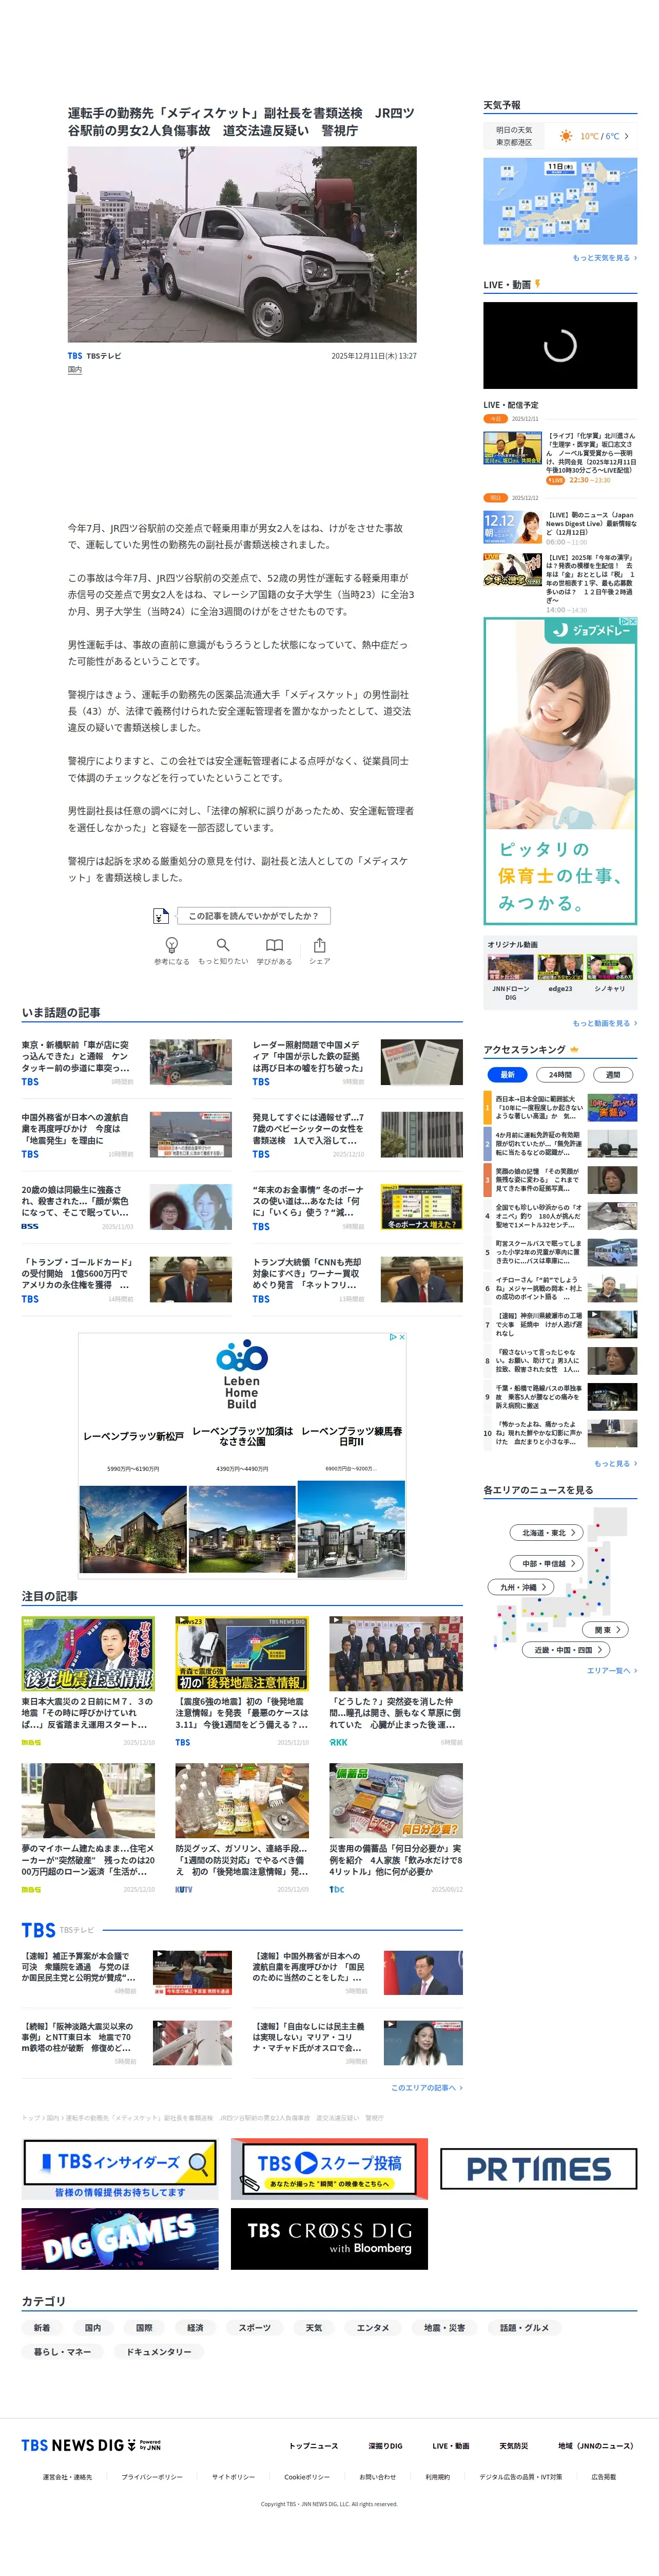Click the LIVE video player area
Screen dimensions: 659x2576
tap(560, 345)
